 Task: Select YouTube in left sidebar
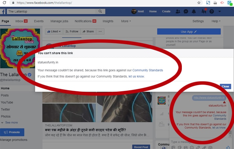7,102
